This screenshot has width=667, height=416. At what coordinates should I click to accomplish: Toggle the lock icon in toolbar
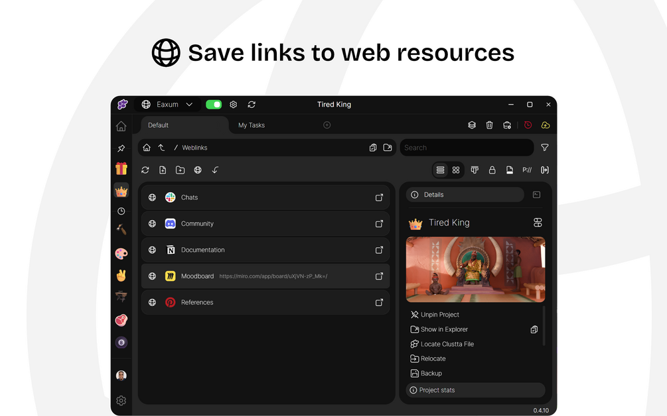492,170
